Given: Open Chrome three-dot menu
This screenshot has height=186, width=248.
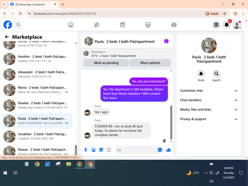Looking at the screenshot, I should click(x=243, y=13).
